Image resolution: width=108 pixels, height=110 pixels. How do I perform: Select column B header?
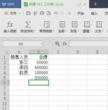(38, 52)
